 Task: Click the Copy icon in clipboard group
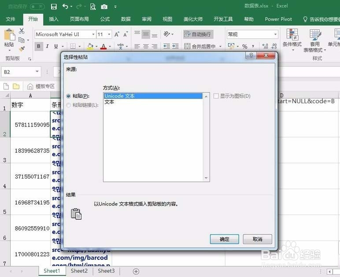21,40
